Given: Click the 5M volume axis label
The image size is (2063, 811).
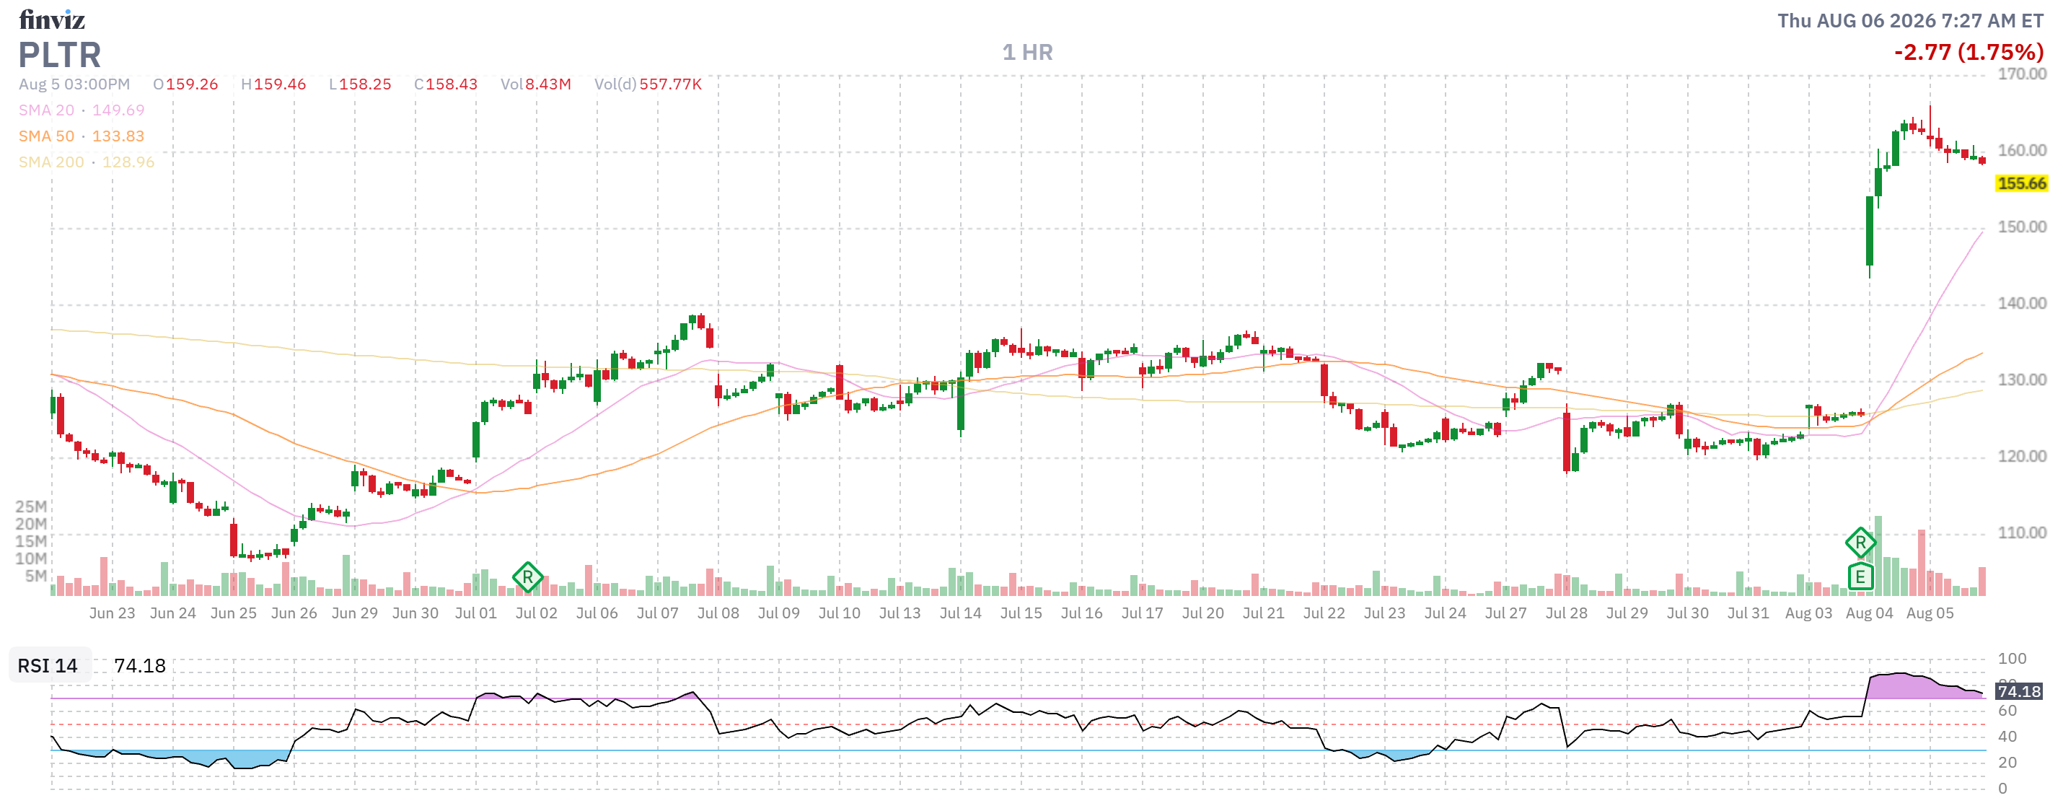Looking at the screenshot, I should (36, 577).
